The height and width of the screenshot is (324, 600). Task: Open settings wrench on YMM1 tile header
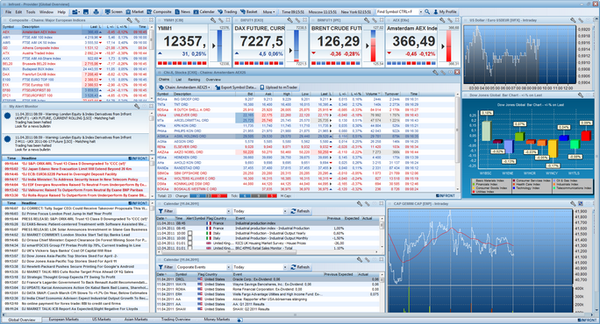[213, 20]
